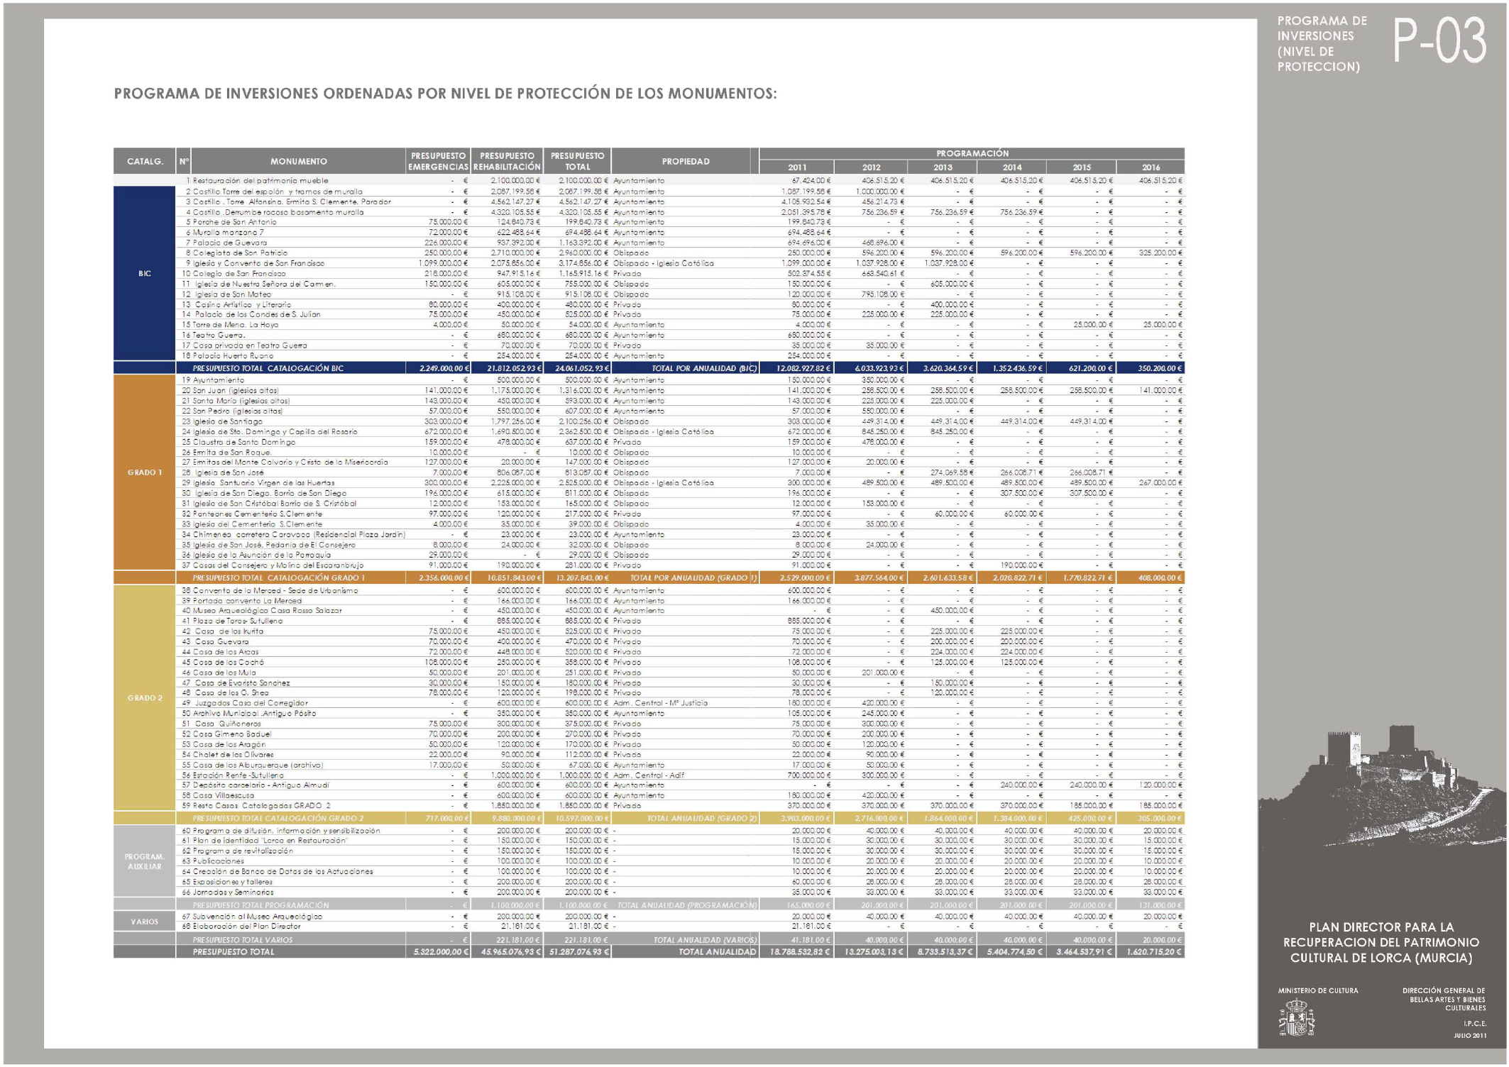This screenshot has height=1067, width=1509.
Task: Click the orange 'GRADO 1' category block
Action: tap(145, 472)
